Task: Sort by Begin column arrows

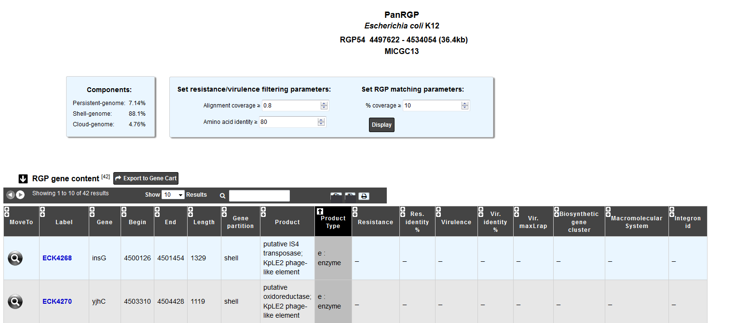Action: pyautogui.click(x=124, y=212)
